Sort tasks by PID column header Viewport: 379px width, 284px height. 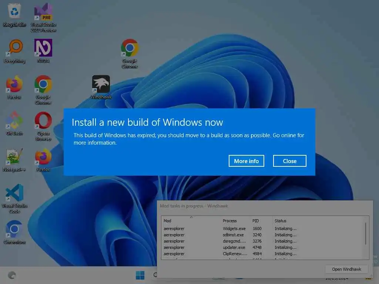[x=262, y=221]
